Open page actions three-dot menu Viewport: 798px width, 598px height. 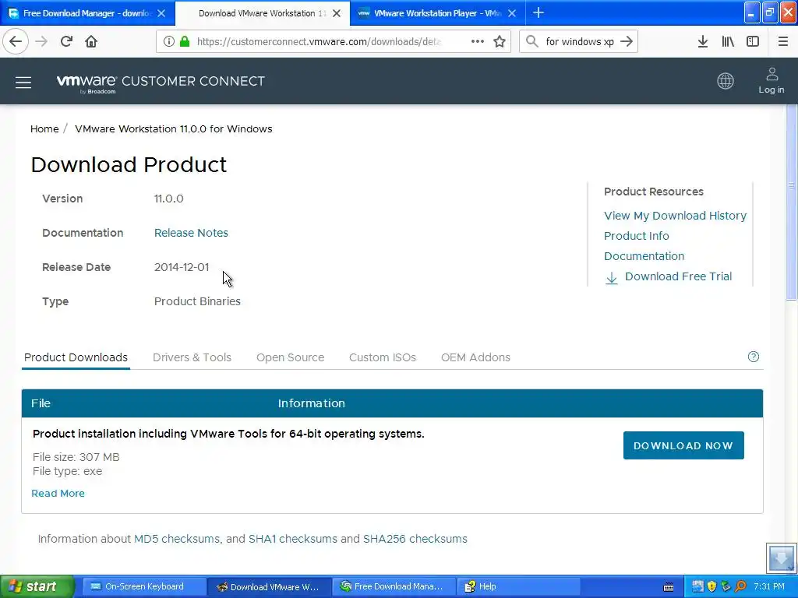(x=477, y=41)
